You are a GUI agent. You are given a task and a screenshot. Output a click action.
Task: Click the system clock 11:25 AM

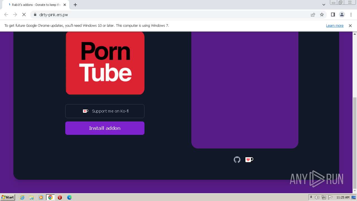tap(343, 197)
